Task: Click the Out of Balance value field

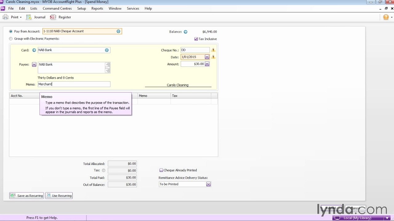Action: point(122,184)
